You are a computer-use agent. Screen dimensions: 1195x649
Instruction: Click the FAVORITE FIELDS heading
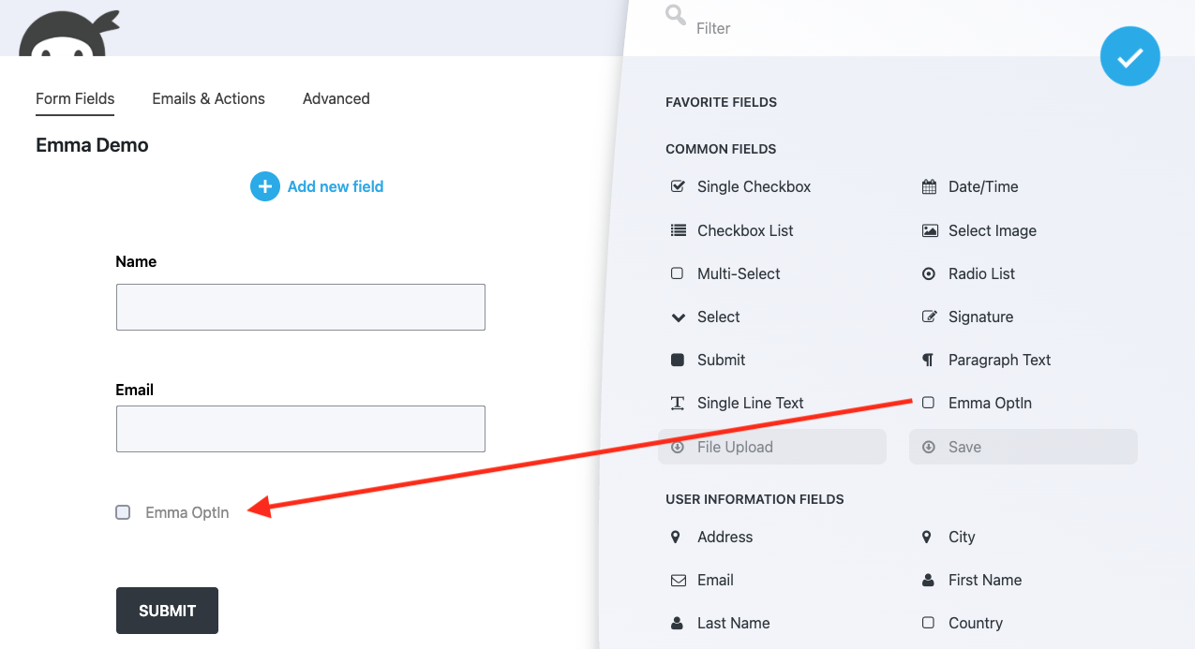click(x=721, y=102)
